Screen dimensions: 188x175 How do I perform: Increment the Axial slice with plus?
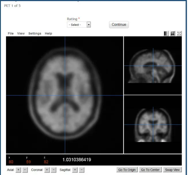point(18,170)
